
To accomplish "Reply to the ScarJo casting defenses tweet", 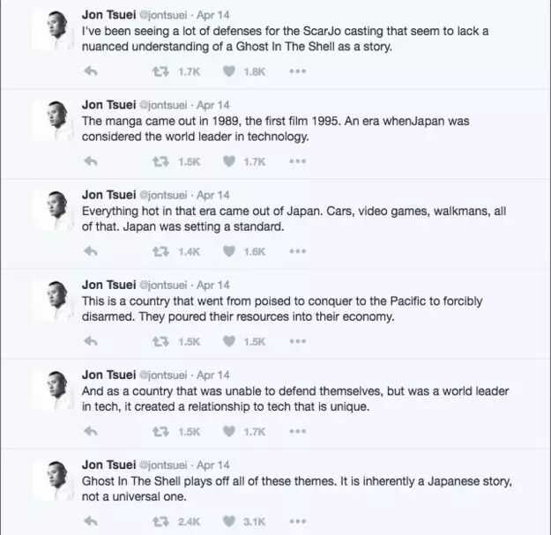I will point(90,71).
